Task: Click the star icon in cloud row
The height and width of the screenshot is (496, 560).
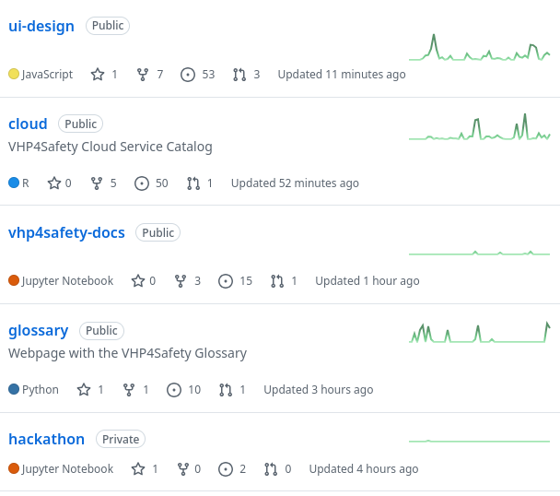Action: click(54, 183)
